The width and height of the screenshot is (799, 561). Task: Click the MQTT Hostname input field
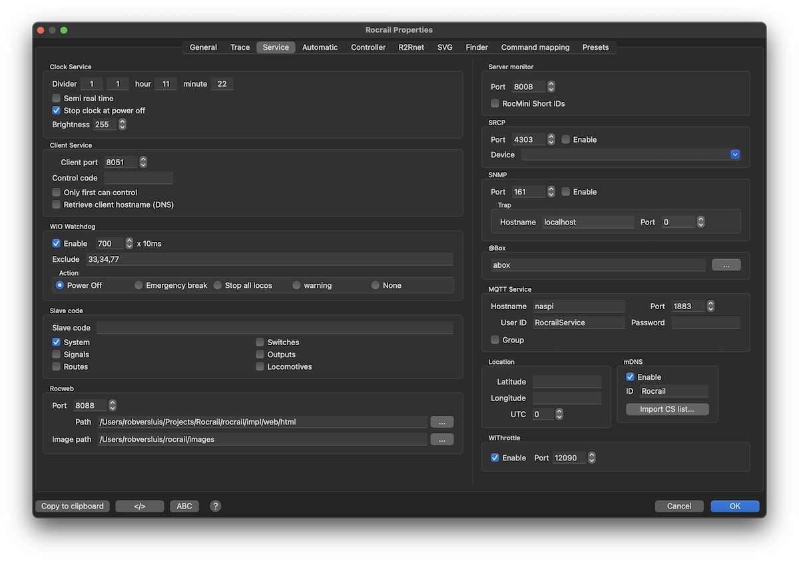pyautogui.click(x=578, y=306)
